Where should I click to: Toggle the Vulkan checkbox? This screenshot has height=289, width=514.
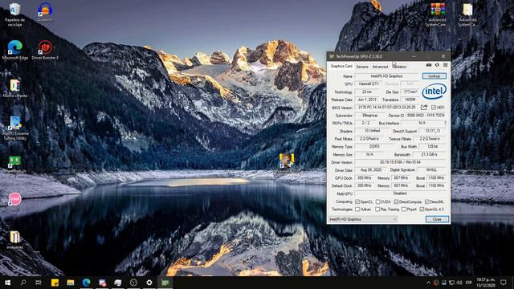coord(357,209)
